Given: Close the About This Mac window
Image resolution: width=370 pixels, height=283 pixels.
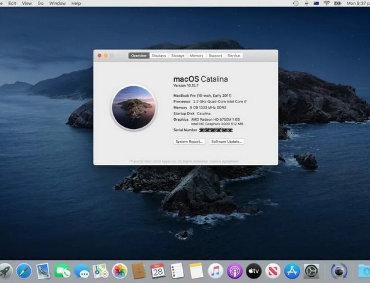Looking at the screenshot, I should tap(99, 56).
